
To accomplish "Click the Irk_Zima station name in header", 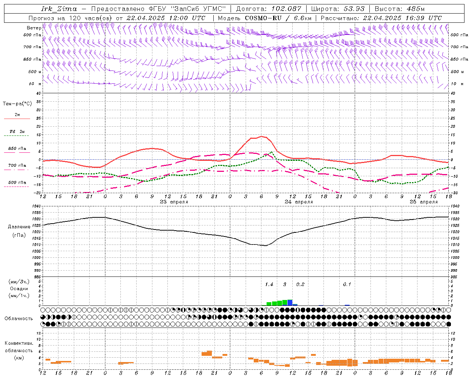I will (x=59, y=9).
